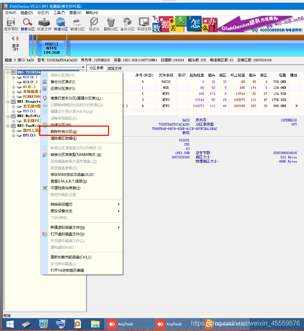Expand the 微PE工具 tree node
The height and width of the screenshot is (331, 304).
pyautogui.click(x=14, y=131)
